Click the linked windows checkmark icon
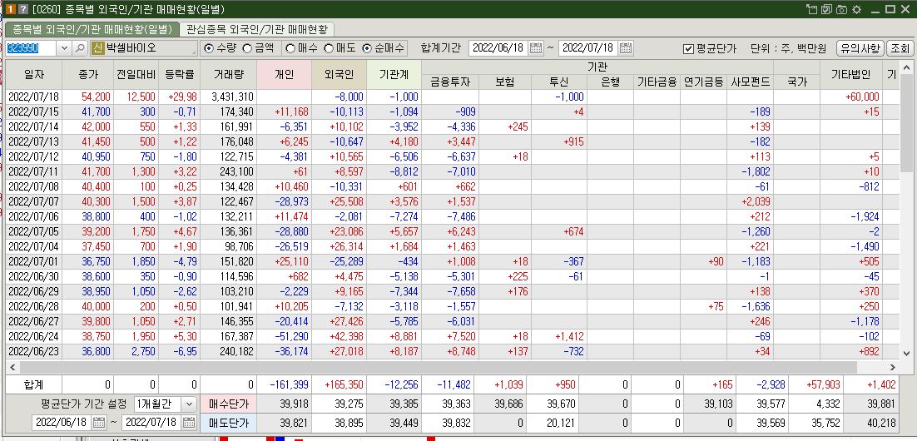The height and width of the screenshot is (441, 917). (826, 9)
